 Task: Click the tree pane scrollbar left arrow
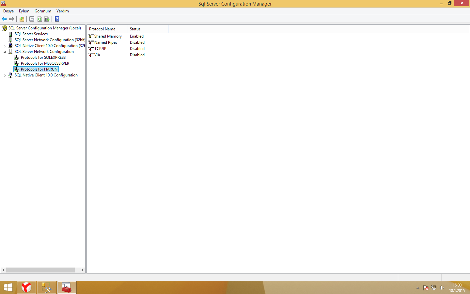point(3,270)
